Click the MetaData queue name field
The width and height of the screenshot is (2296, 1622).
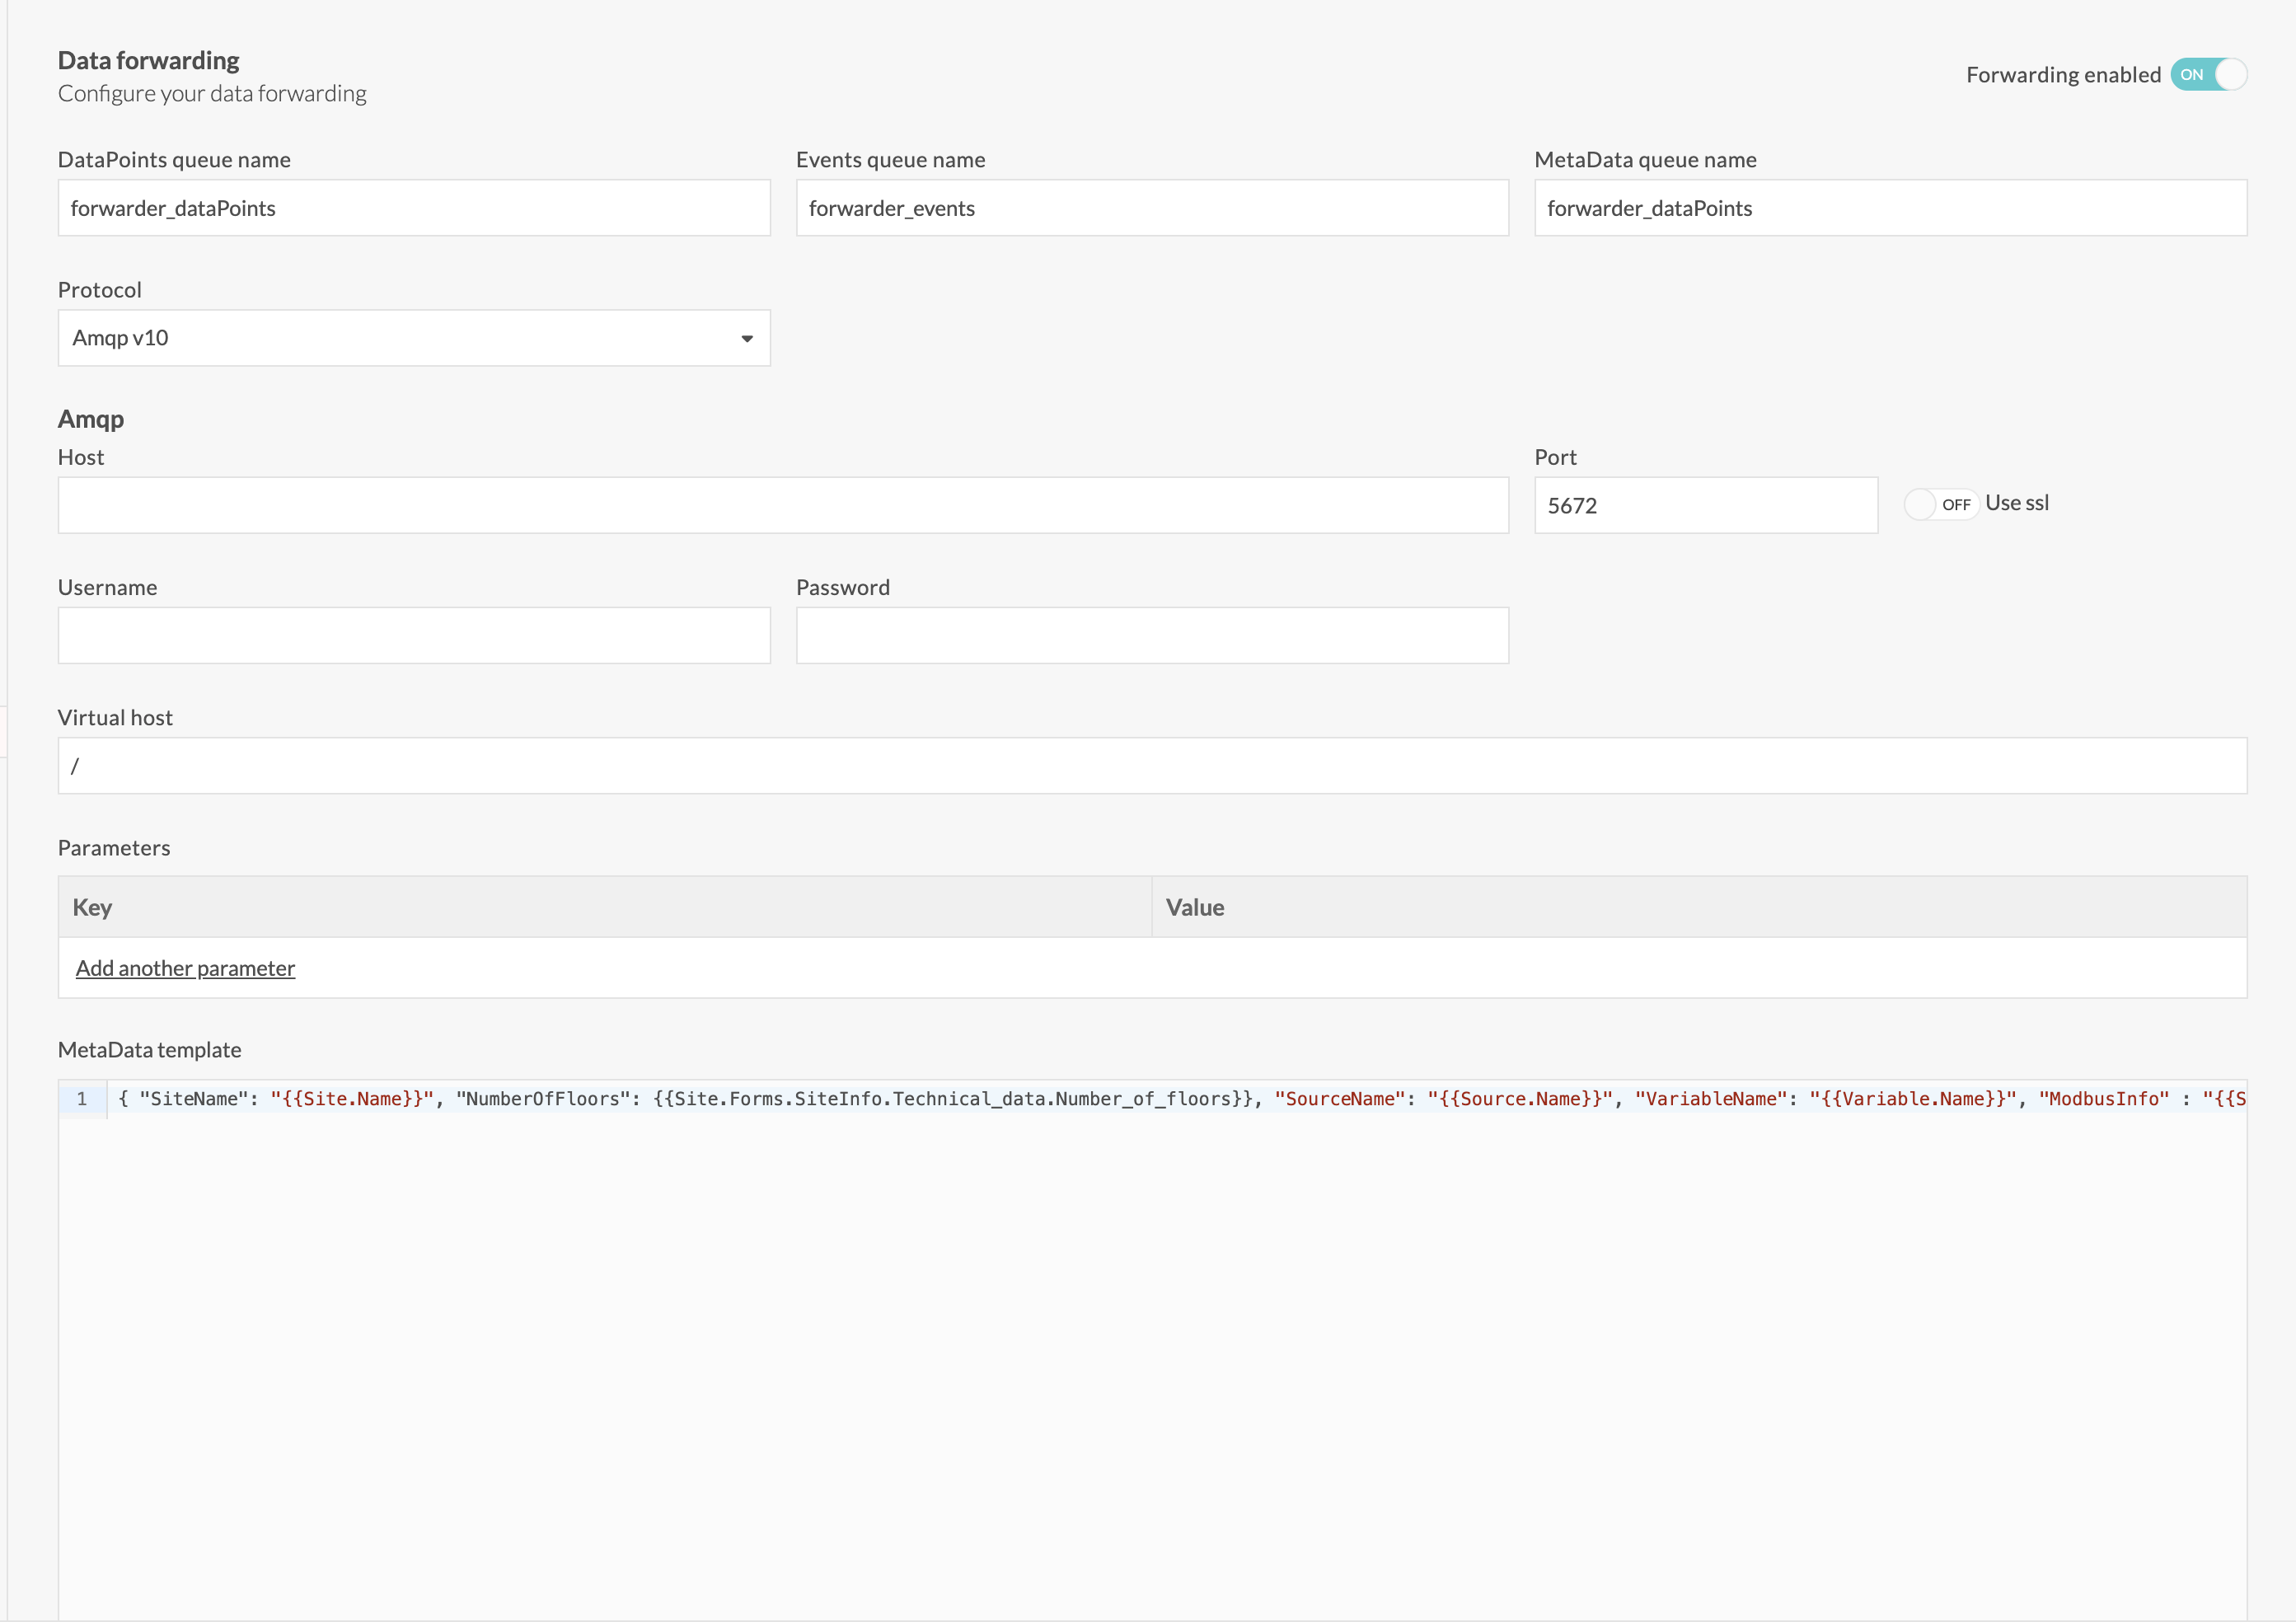click(x=1889, y=208)
